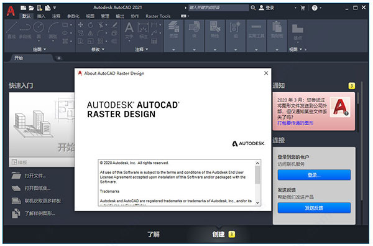Open the sign-in (登录) dropdown arrow
The width and height of the screenshot is (373, 246).
coord(295,8)
